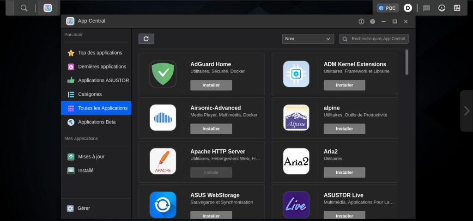Image resolution: width=473 pixels, height=221 pixels.
Task: Open the ASUSTOR Live title
Action: coord(343,195)
